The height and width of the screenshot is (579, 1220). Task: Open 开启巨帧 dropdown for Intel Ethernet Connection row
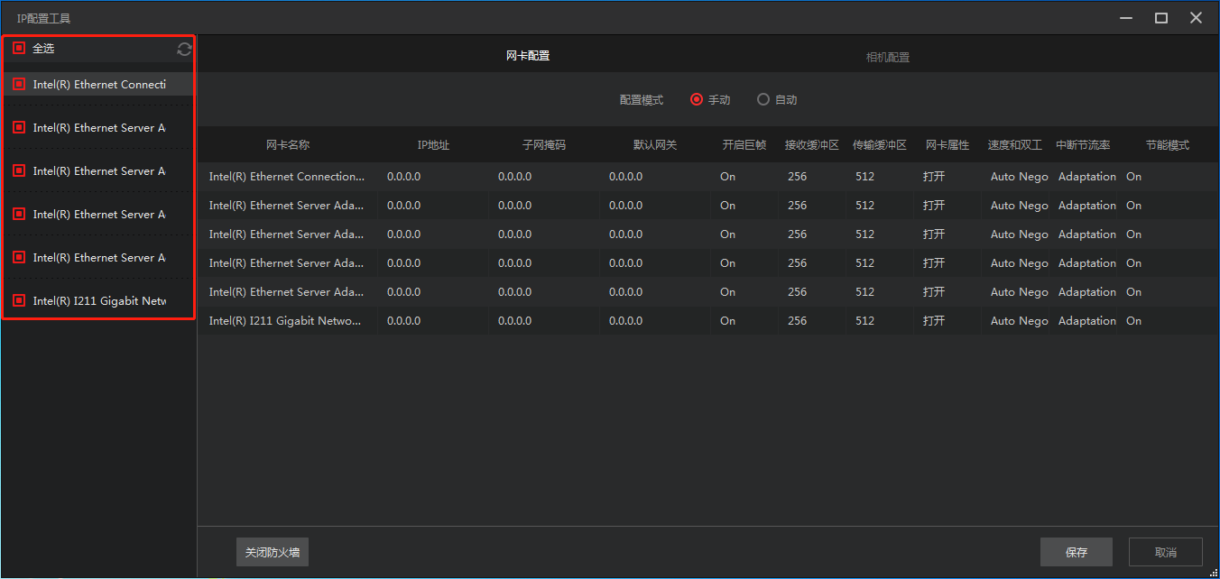click(x=743, y=177)
